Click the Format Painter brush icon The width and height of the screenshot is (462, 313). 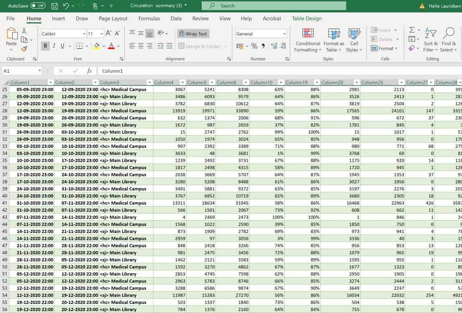[24, 49]
